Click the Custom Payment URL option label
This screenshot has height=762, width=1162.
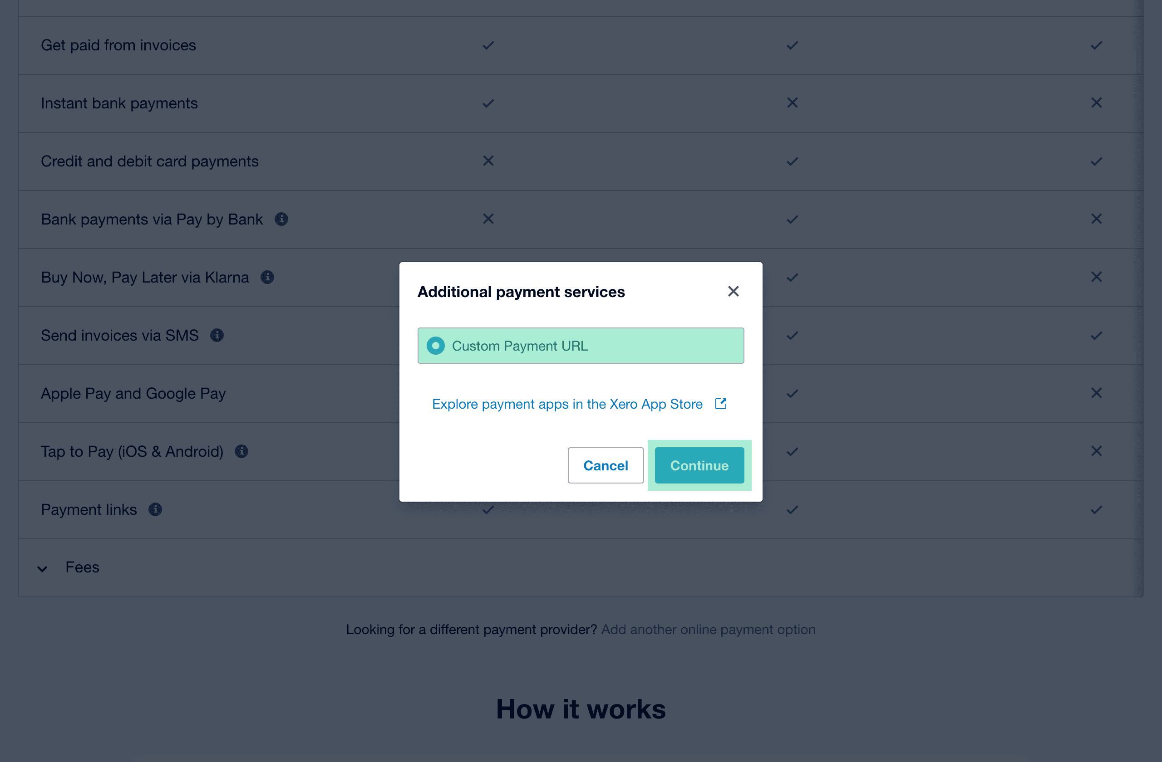(x=519, y=346)
